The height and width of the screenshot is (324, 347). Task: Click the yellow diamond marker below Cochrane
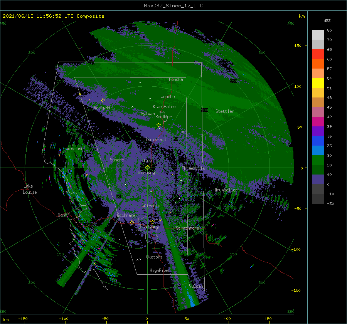(132, 222)
